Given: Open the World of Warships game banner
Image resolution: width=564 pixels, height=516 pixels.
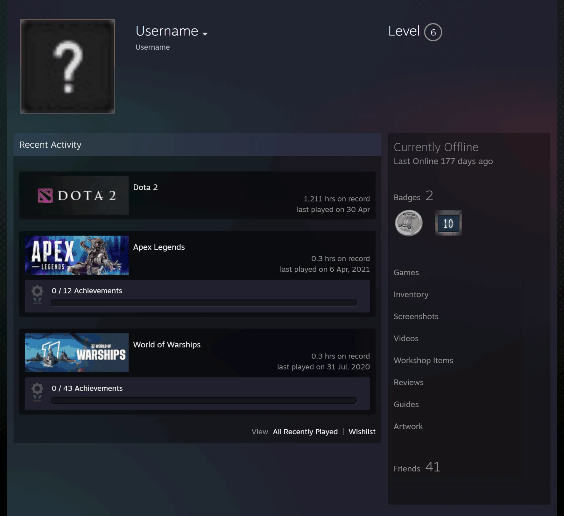Looking at the screenshot, I should (x=77, y=352).
